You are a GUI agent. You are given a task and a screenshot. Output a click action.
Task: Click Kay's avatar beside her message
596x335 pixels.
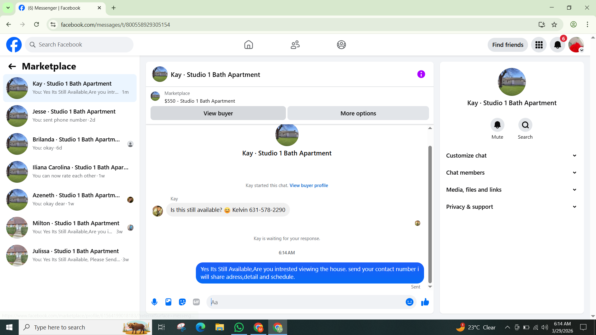pyautogui.click(x=158, y=211)
